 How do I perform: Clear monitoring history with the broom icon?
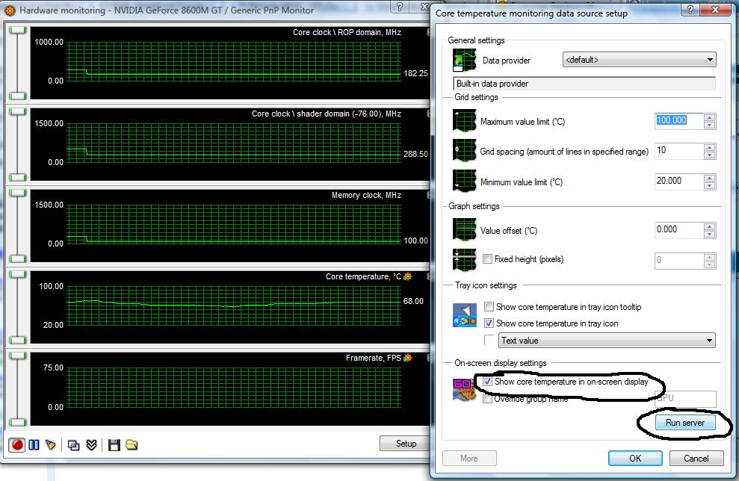pyautogui.click(x=50, y=444)
